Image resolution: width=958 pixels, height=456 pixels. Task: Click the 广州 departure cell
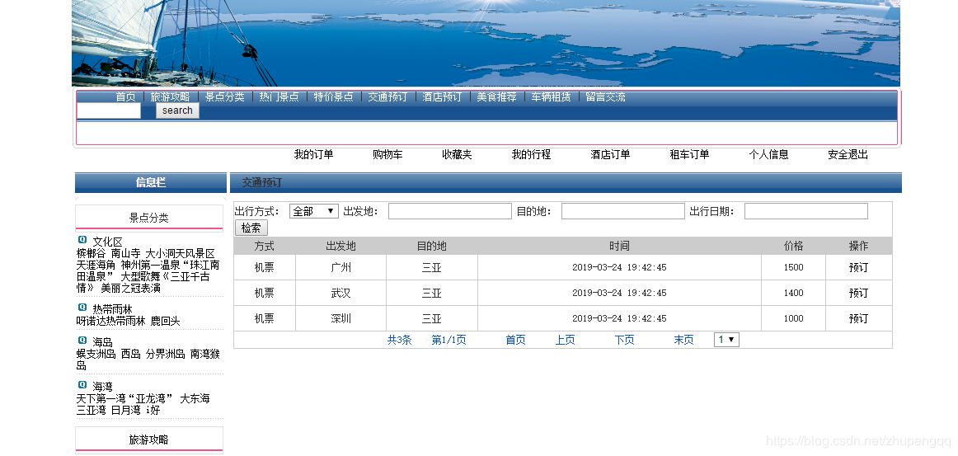[341, 268]
